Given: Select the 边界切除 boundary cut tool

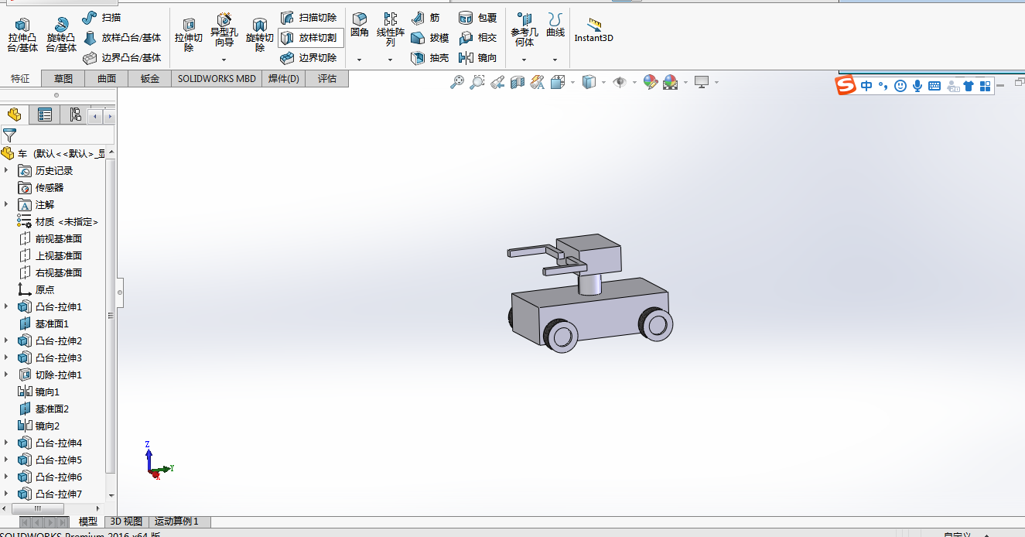Looking at the screenshot, I should [x=308, y=57].
